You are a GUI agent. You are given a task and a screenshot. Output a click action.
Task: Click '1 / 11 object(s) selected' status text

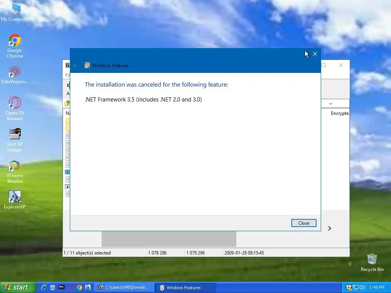(x=87, y=253)
